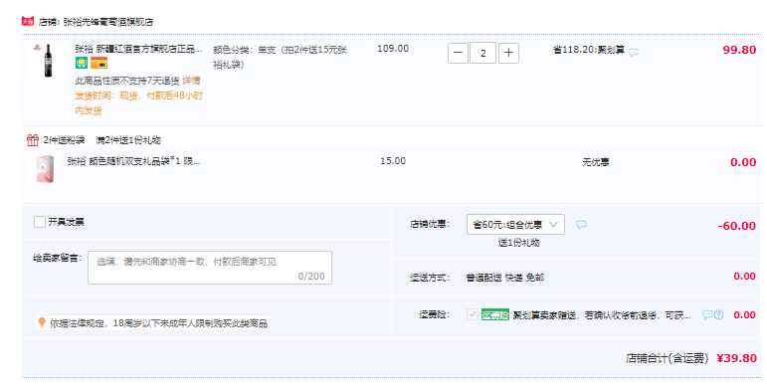This screenshot has height=388, width=767.
Task: Click comment icon beside the 店铺优惠 dropdown
Action: tap(581, 225)
